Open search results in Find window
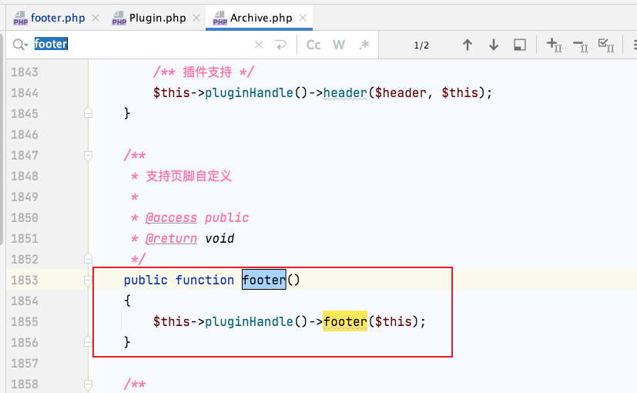The image size is (637, 393). [x=521, y=45]
